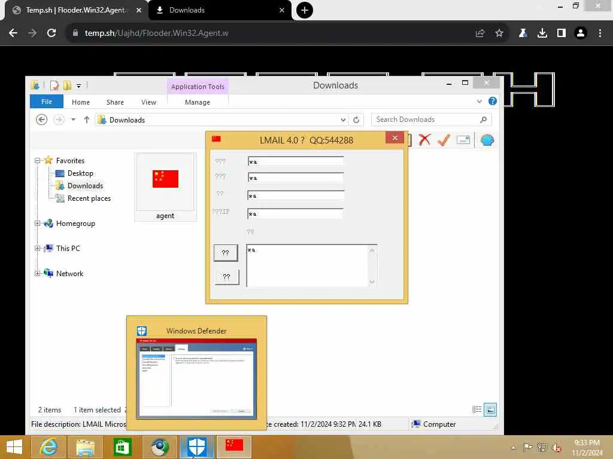Open the address bar history dropdown
This screenshot has height=459, width=613.
click(343, 120)
